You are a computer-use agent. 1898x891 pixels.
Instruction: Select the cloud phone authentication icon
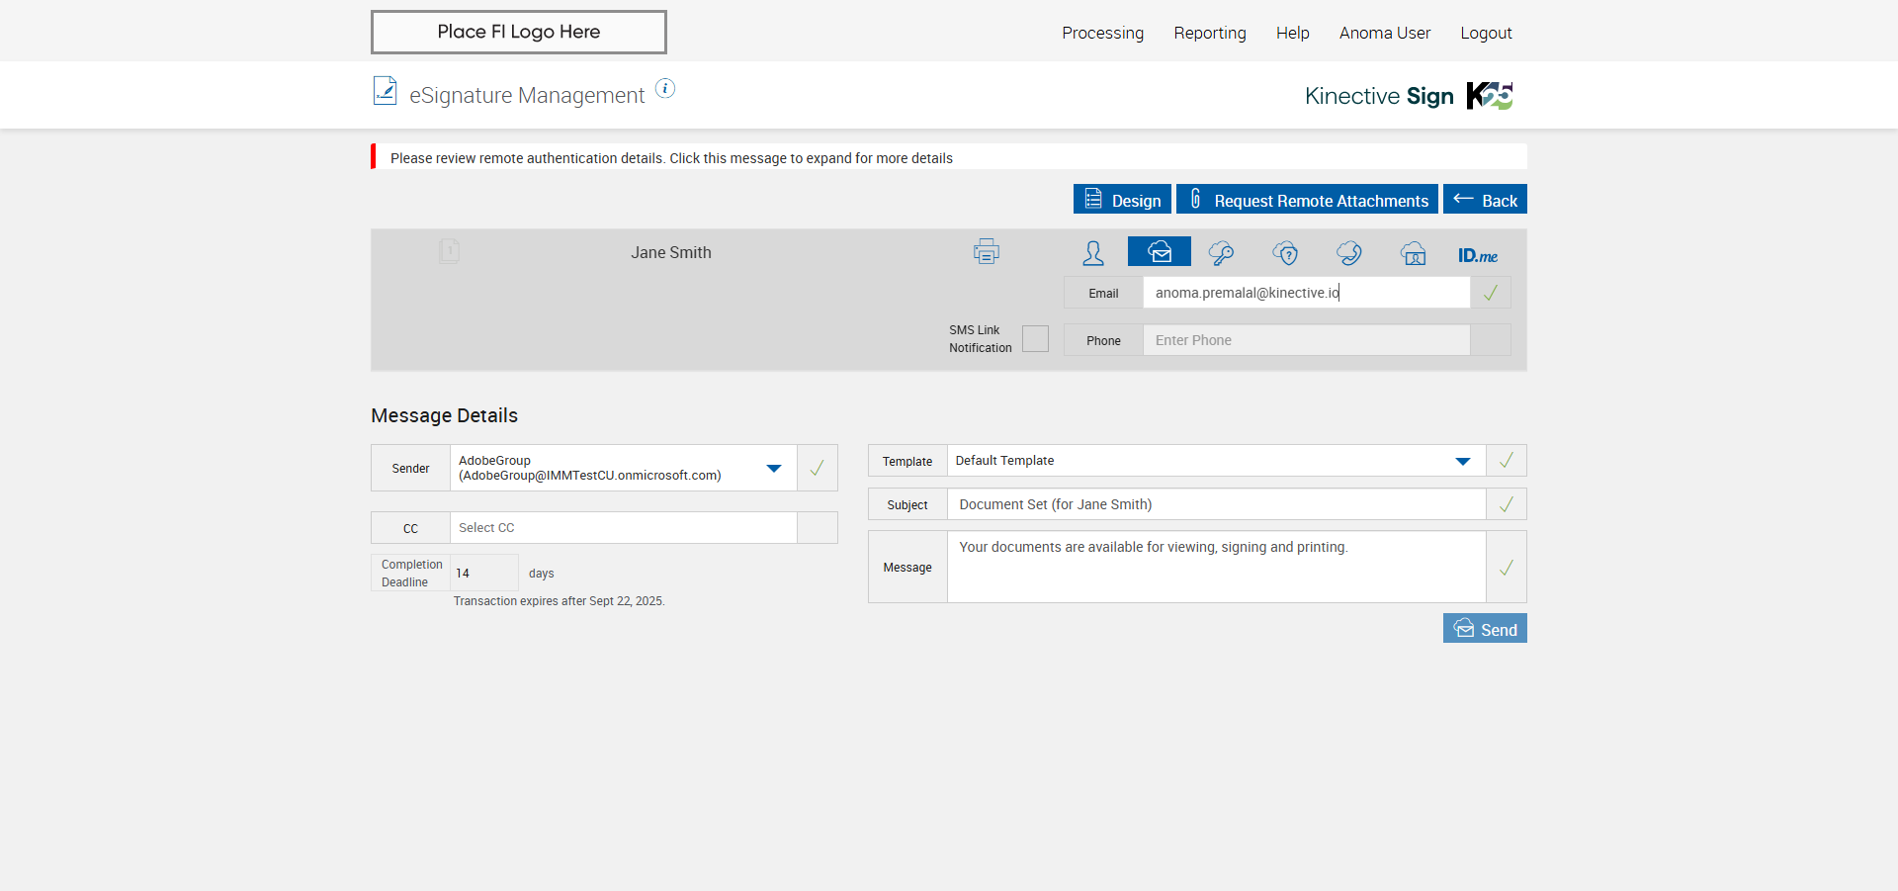[x=1349, y=253]
